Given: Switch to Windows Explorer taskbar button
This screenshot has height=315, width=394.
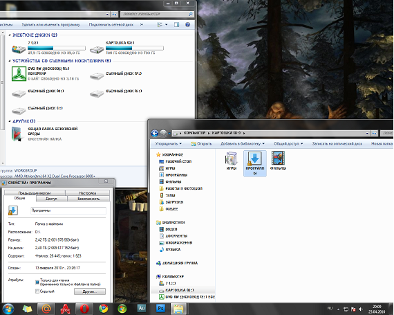Looking at the screenshot, I should pos(178,309).
